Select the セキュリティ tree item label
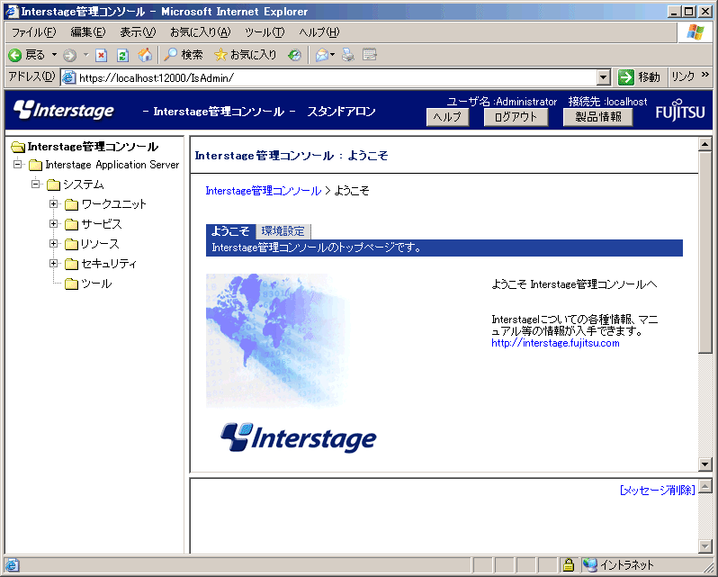Screen dimensions: 718x577 pyautogui.click(x=109, y=264)
